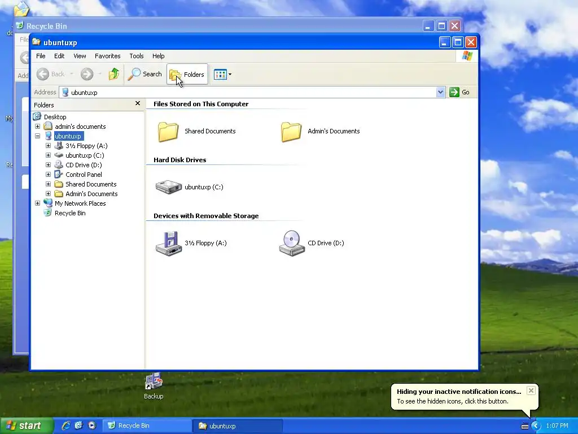Click the Forward arrow toolbar icon
Image resolution: width=578 pixels, height=434 pixels.
pos(87,74)
